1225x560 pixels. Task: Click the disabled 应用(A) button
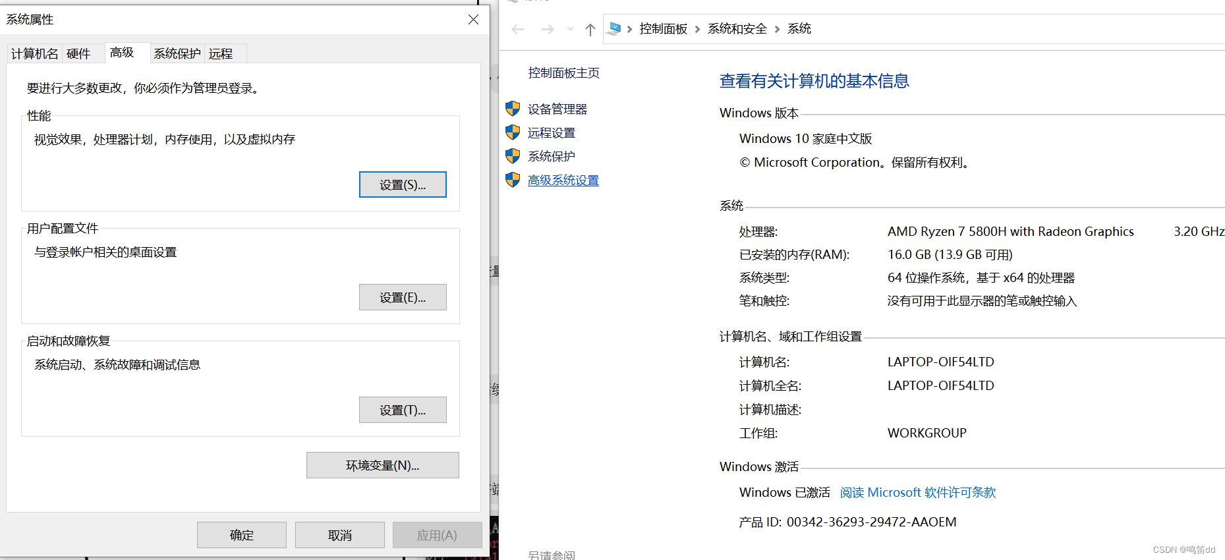(x=437, y=535)
